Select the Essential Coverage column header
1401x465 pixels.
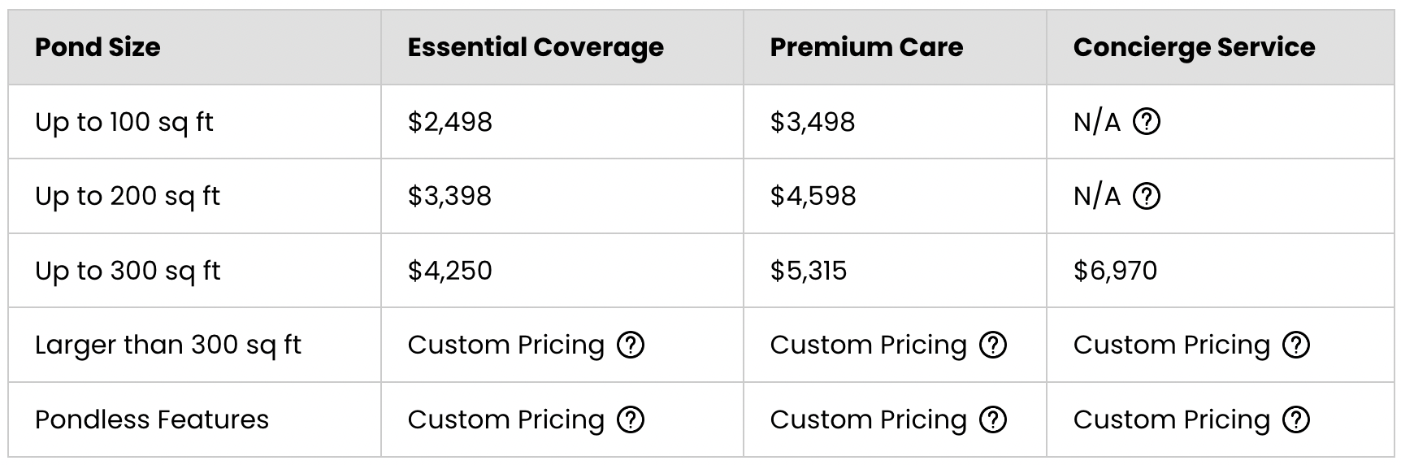pyautogui.click(x=536, y=47)
